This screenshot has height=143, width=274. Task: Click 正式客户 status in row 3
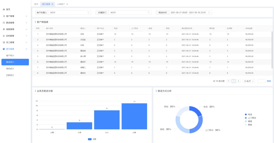tap(100, 45)
